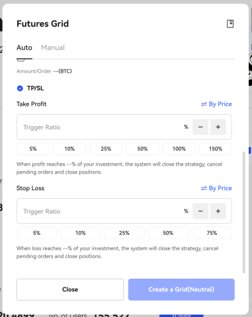Viewport: 252px width, 317px height.
Task: Decrease Stop Loss trigger ratio with minus
Action: pyautogui.click(x=200, y=211)
